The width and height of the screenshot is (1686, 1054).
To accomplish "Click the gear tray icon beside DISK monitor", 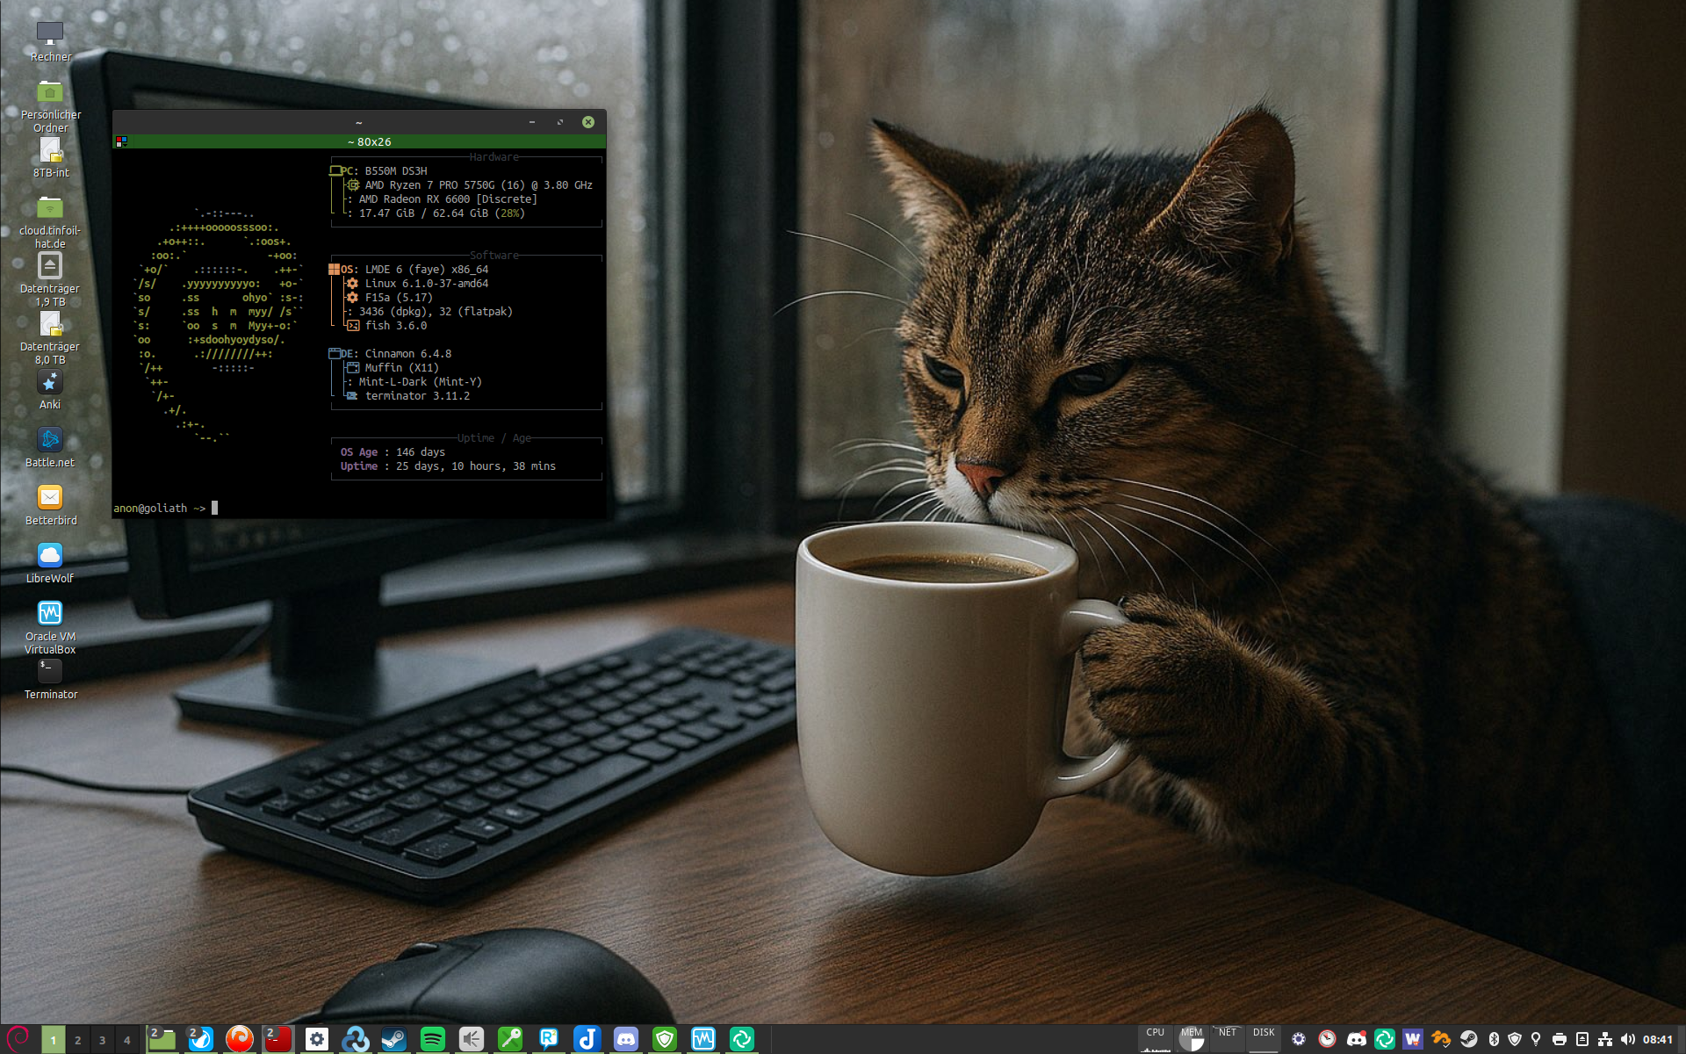I will (1299, 1039).
